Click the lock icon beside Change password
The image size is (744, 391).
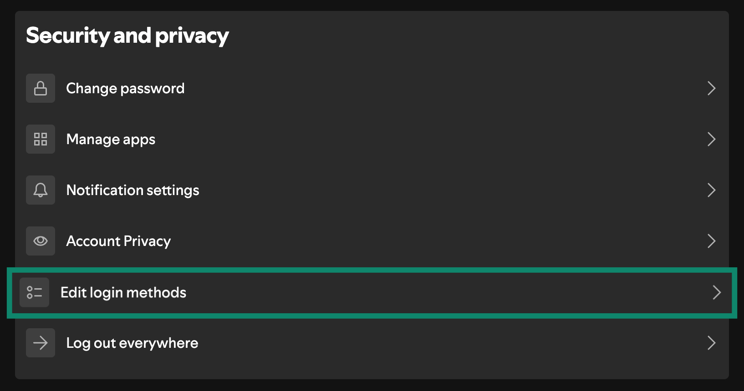click(x=40, y=88)
